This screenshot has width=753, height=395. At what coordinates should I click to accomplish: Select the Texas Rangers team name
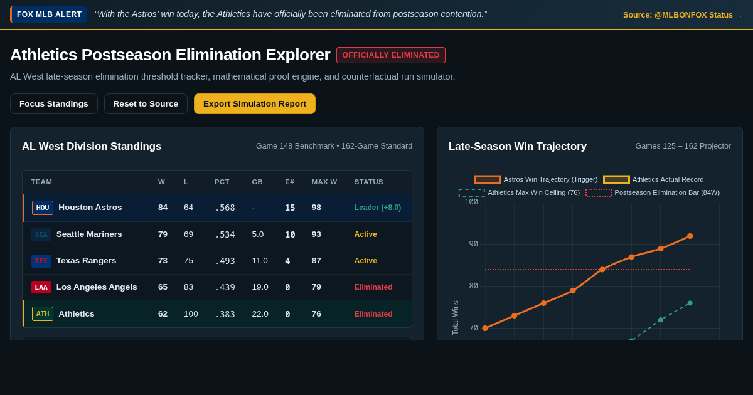(x=87, y=261)
